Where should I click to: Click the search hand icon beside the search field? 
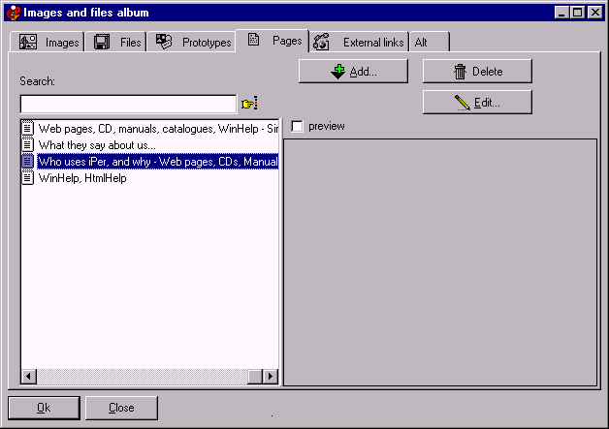tap(249, 103)
